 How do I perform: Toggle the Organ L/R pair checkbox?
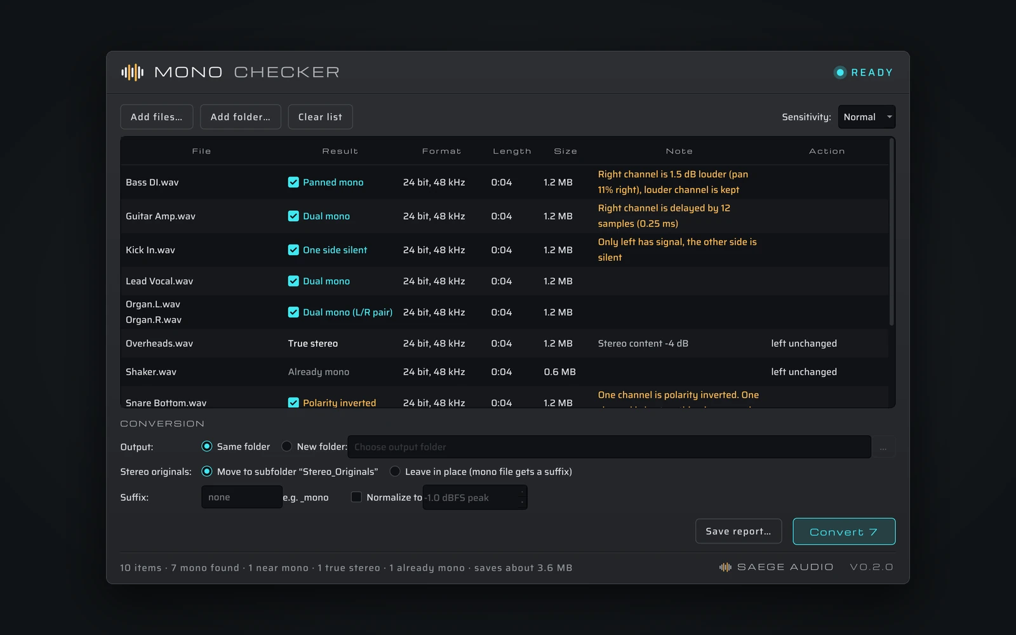(293, 312)
